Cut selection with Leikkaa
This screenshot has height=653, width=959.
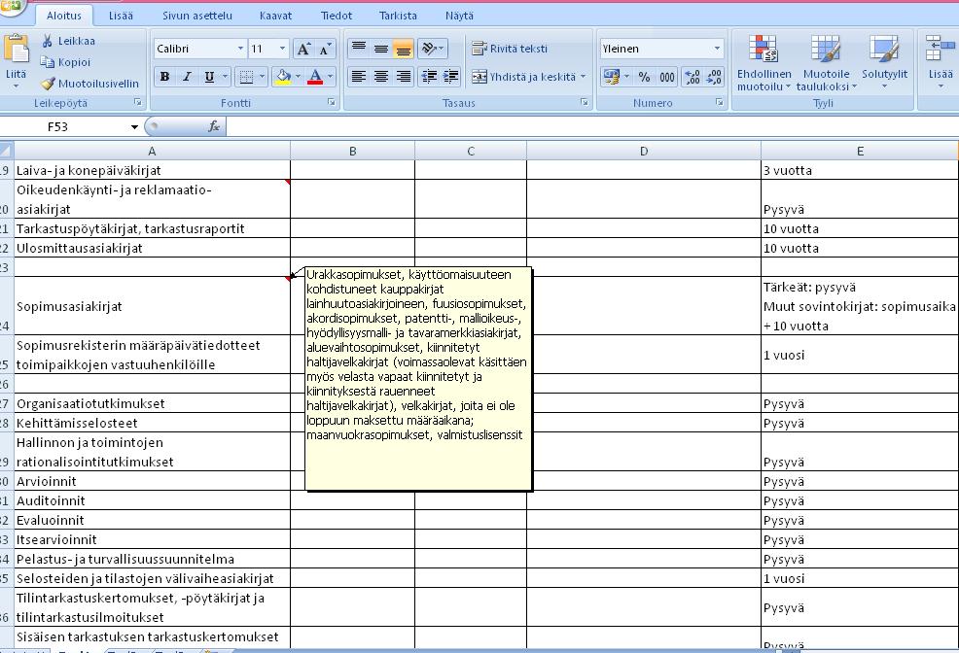point(68,41)
